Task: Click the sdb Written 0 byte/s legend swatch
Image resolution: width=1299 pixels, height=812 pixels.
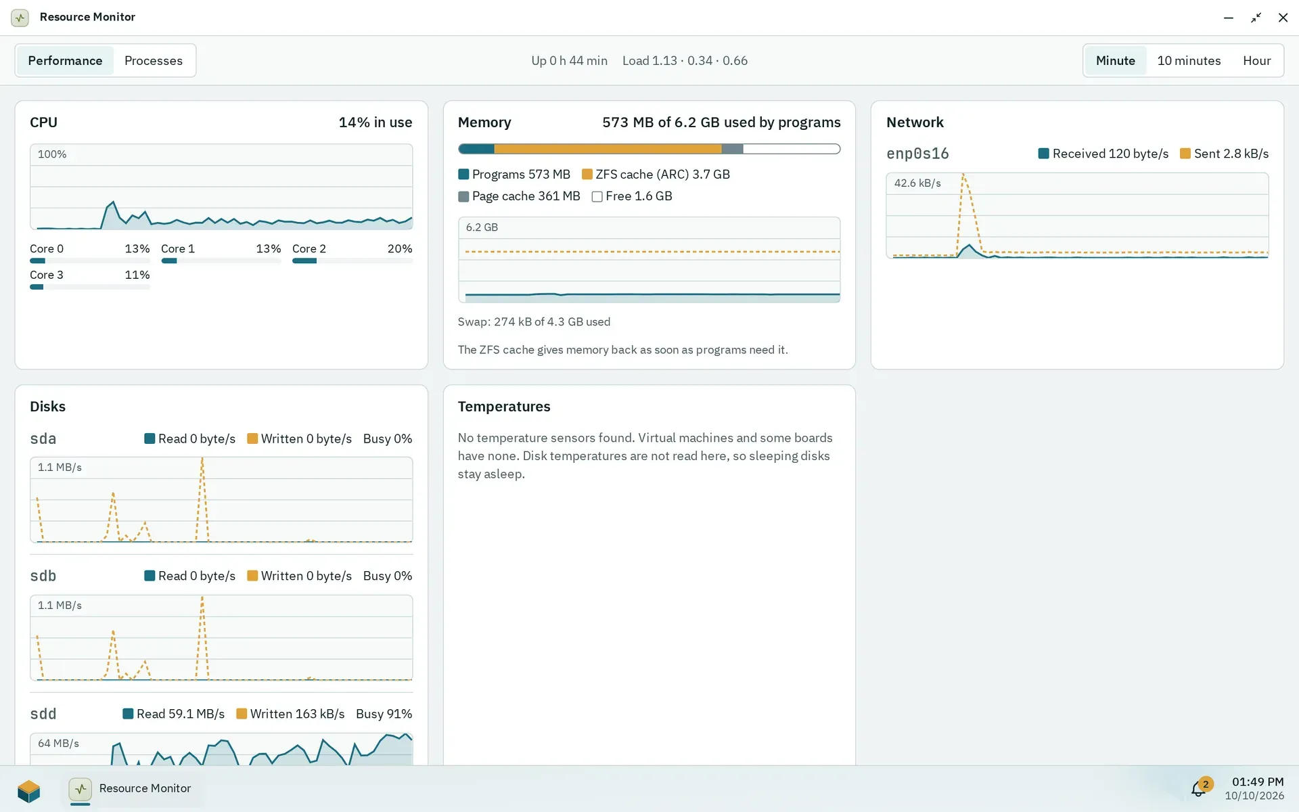Action: tap(252, 576)
